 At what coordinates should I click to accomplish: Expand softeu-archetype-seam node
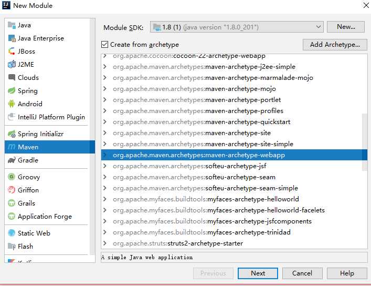[x=105, y=177]
